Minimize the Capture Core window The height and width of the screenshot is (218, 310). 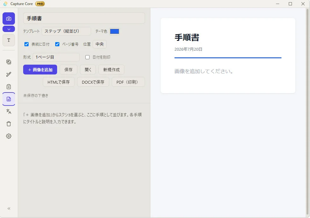278,4
